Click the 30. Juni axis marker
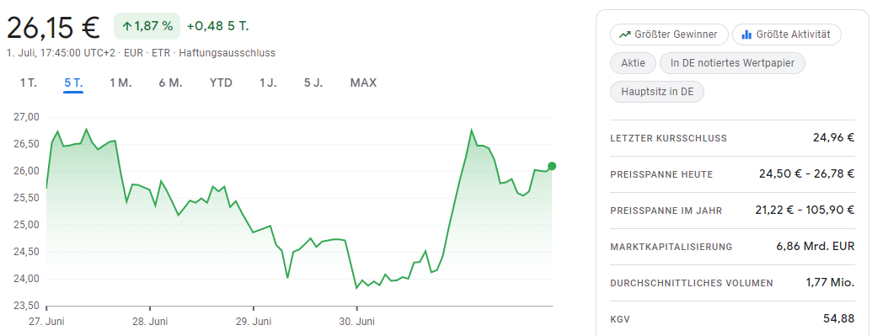The height and width of the screenshot is (336, 872). 357,321
